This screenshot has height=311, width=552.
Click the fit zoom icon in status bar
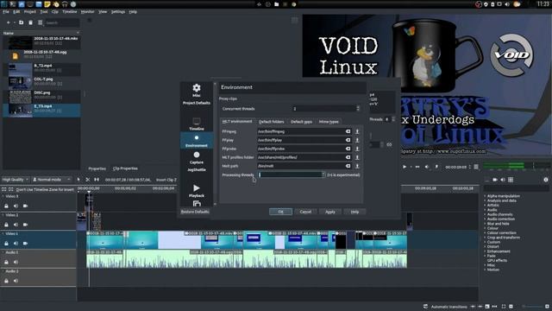504,307
